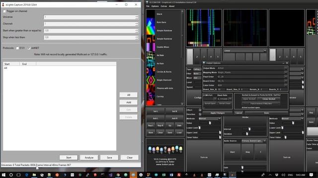Click the Output Options dialog title icon

click(x=204, y=63)
